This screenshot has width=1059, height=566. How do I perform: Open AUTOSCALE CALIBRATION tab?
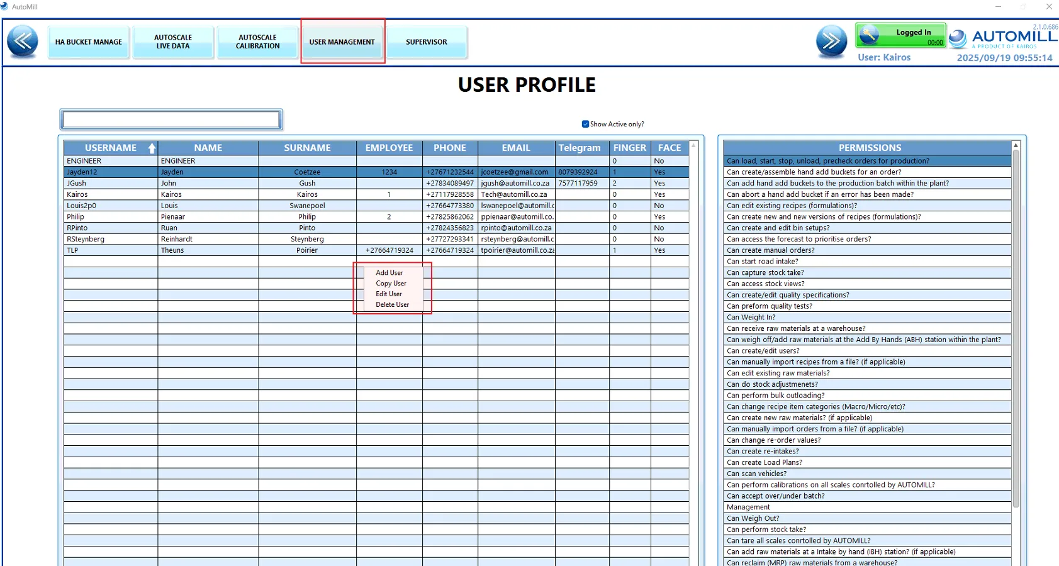click(257, 42)
